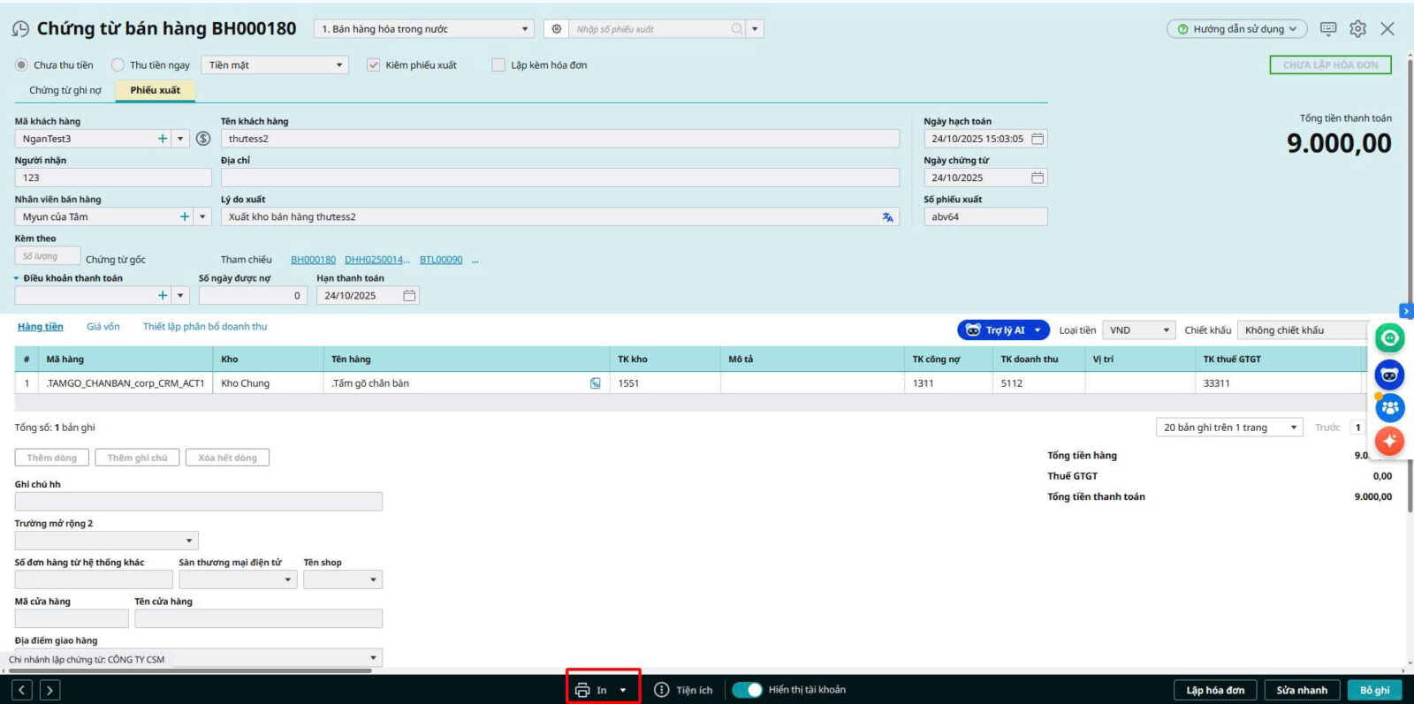Click the dollar icon next to customer code

(x=203, y=139)
